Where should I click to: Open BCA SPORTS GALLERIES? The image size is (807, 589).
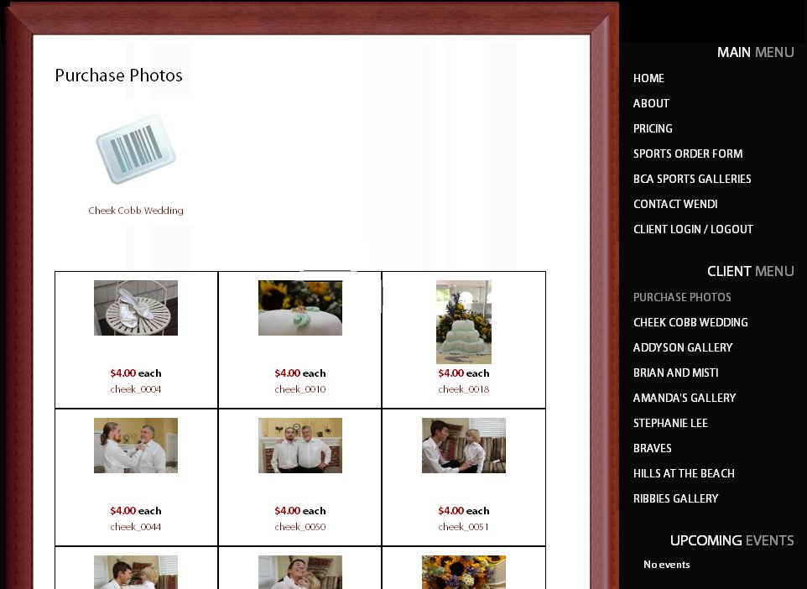pos(692,180)
